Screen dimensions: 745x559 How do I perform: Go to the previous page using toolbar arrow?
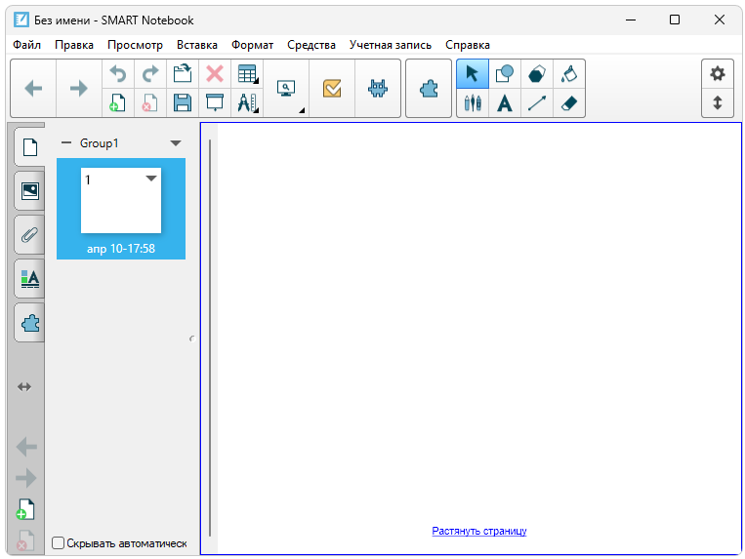(x=33, y=88)
